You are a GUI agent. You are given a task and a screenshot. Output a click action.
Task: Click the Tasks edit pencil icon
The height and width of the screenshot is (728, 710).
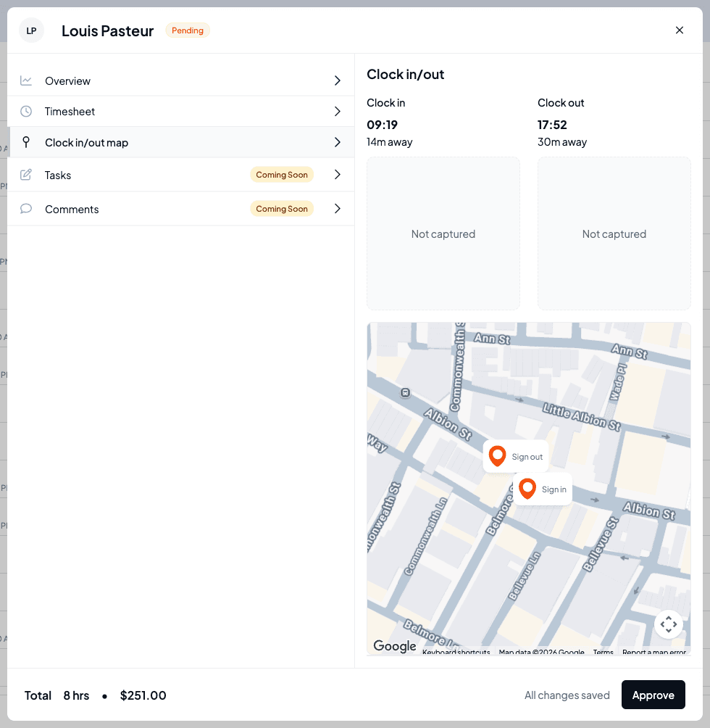point(26,175)
